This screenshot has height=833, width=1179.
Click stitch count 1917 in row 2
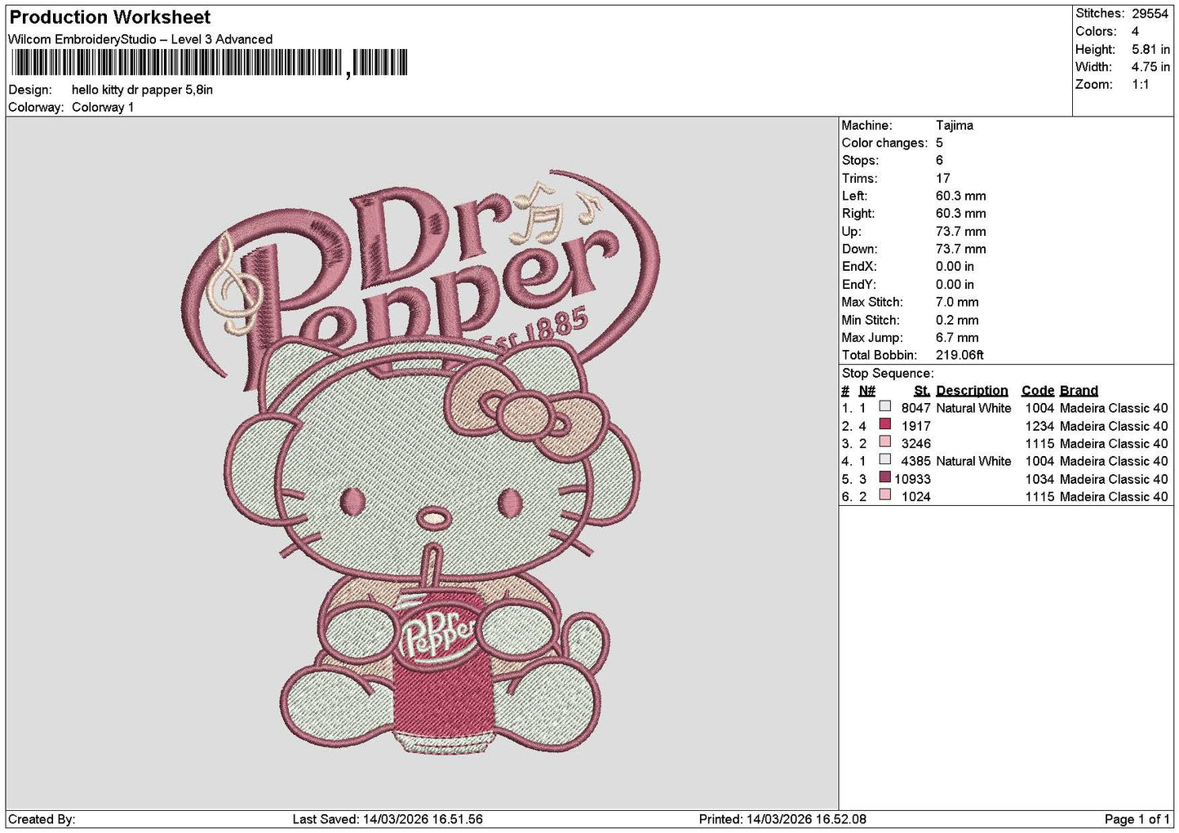pos(915,426)
